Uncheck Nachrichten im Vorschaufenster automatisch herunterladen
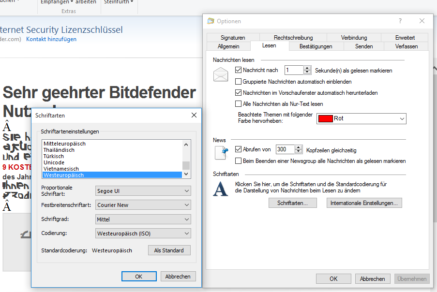 click(x=238, y=92)
